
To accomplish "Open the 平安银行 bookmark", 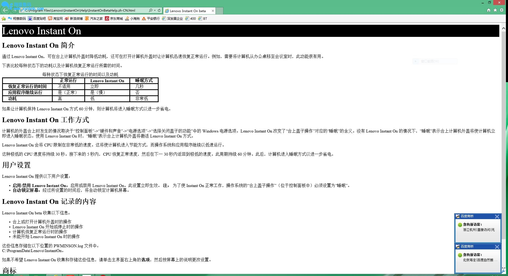I will click(151, 19).
